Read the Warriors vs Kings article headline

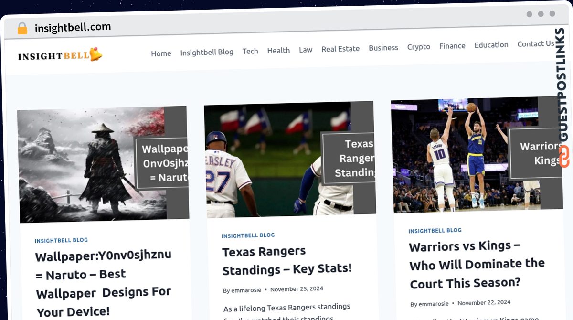(477, 264)
